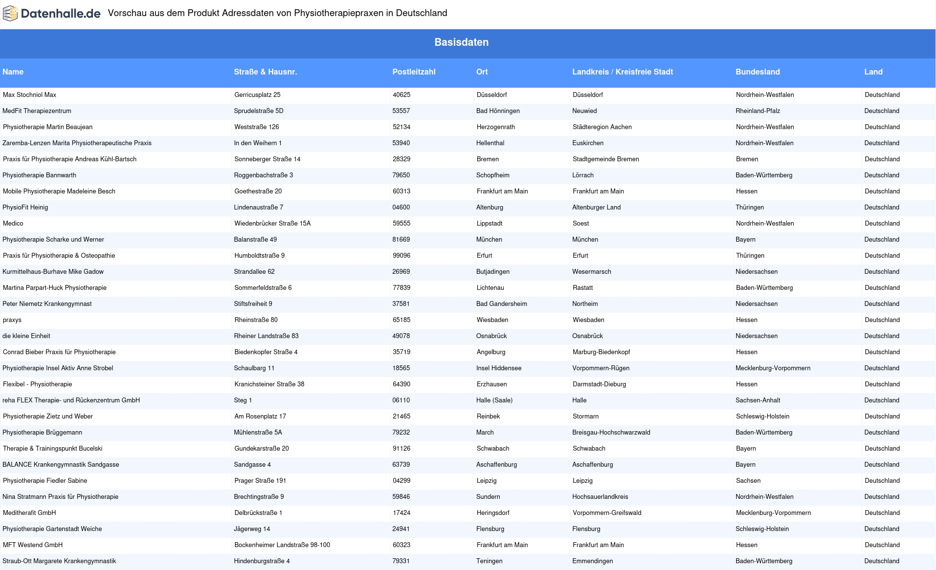Screen dimensions: 936x570
Task: Click Mobile Physiotherapie Madeleine Besch
Action: (x=59, y=191)
